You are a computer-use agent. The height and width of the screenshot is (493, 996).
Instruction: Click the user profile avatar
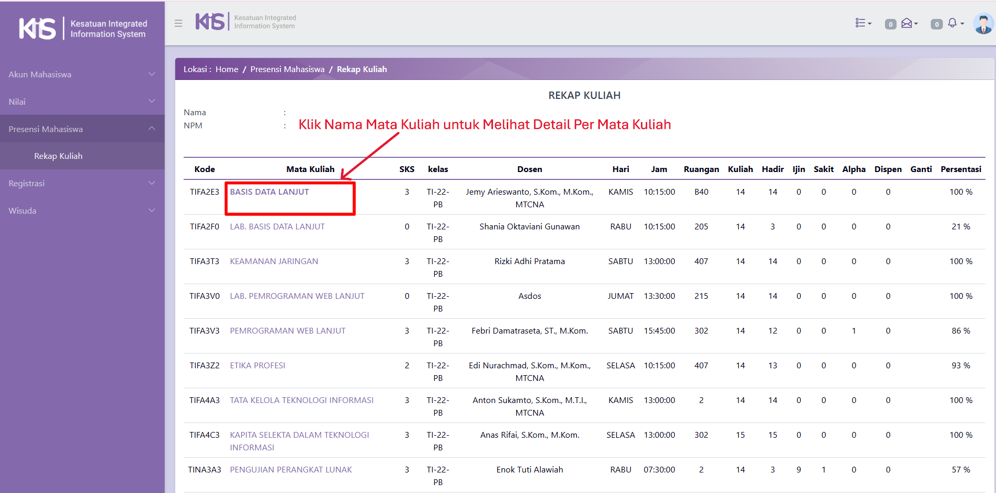[x=983, y=24]
